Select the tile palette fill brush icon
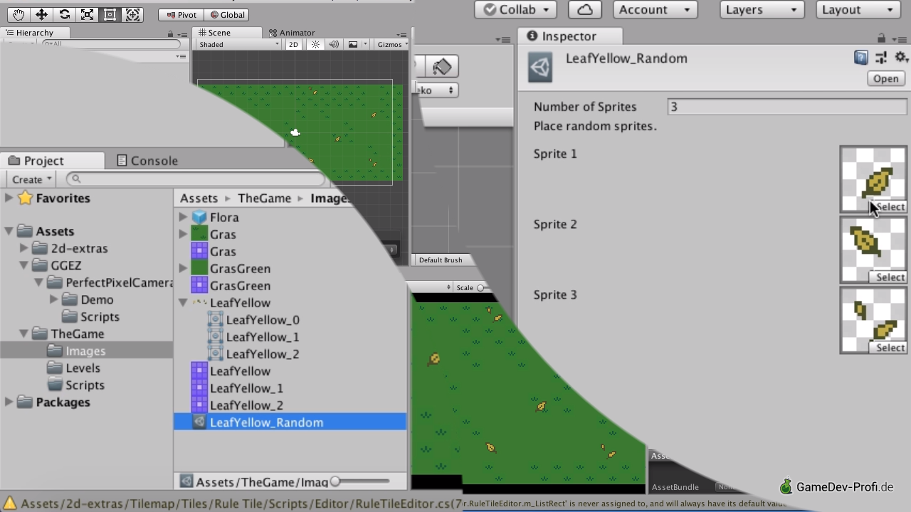 [442, 66]
